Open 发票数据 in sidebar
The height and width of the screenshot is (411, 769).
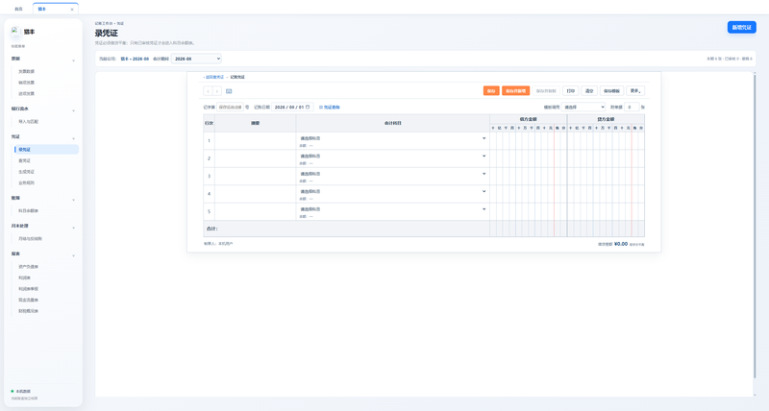click(x=27, y=71)
